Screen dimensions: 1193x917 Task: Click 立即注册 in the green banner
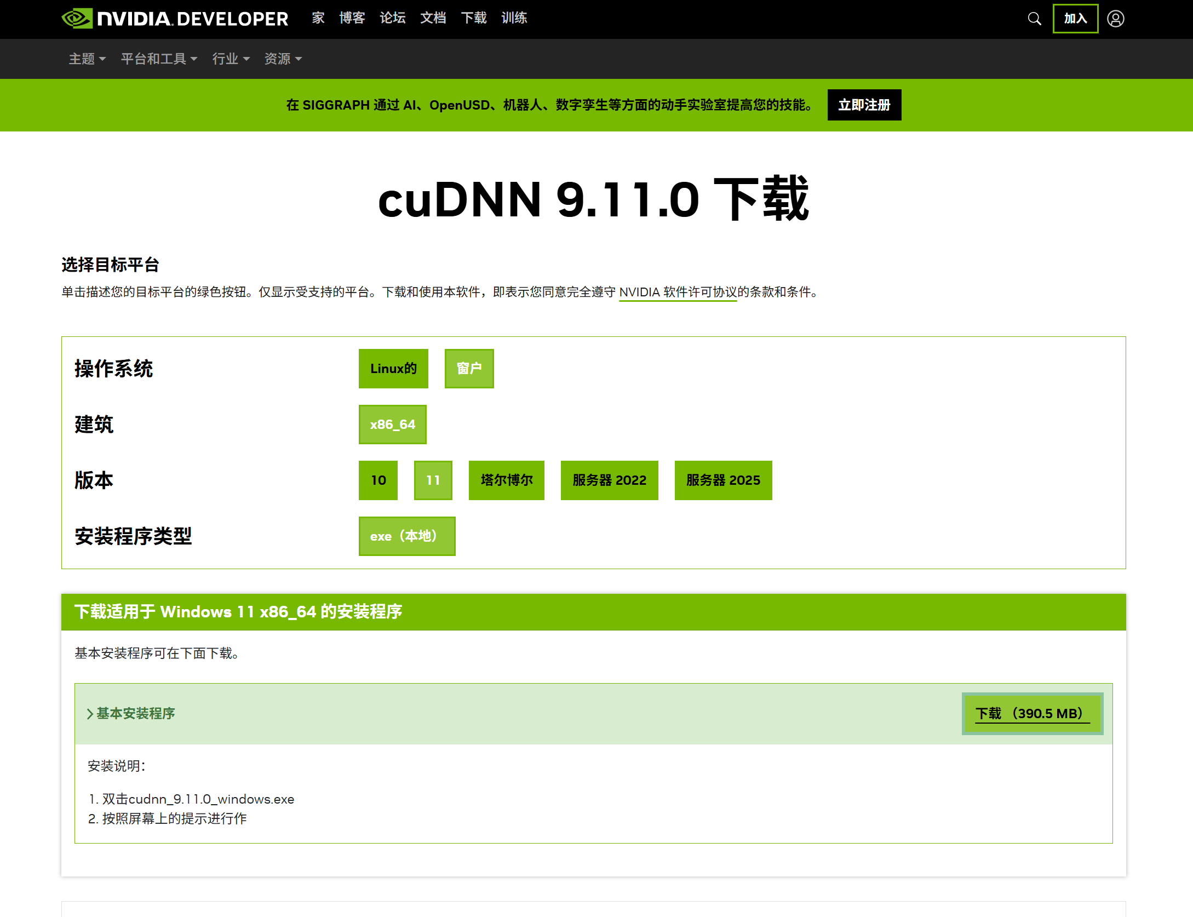[x=864, y=105]
